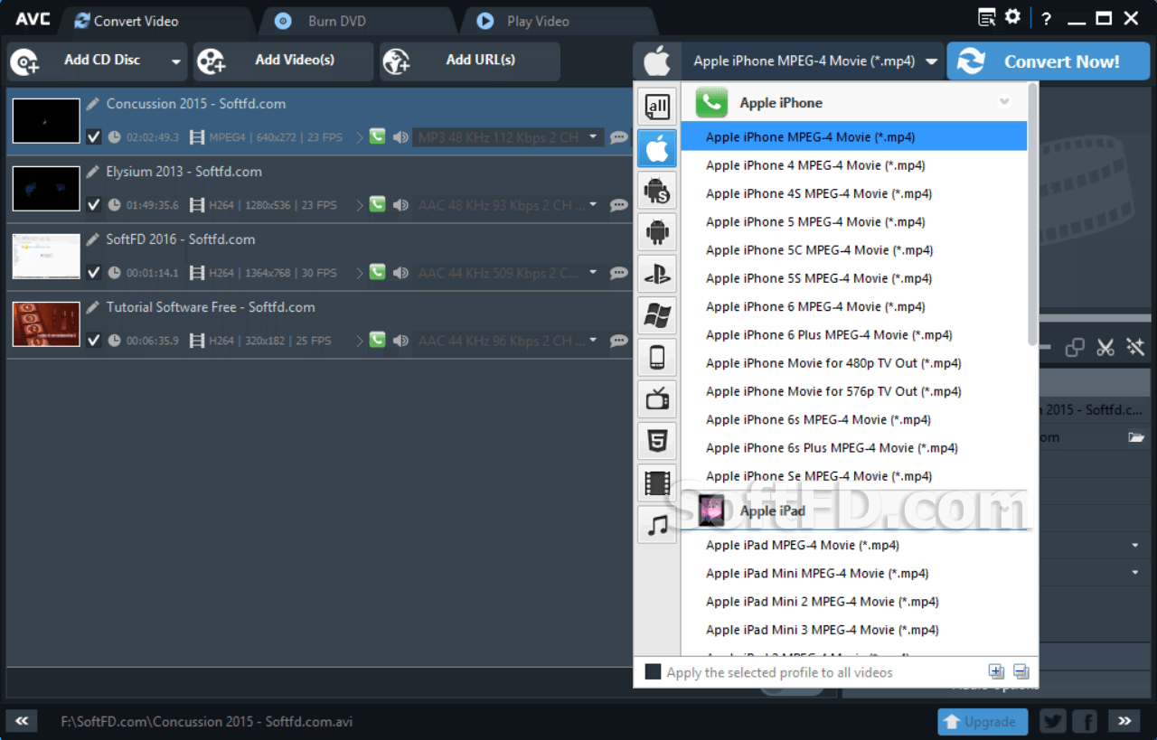Select the PlayStation devices category icon
Image resolution: width=1157 pixels, height=740 pixels.
click(657, 274)
